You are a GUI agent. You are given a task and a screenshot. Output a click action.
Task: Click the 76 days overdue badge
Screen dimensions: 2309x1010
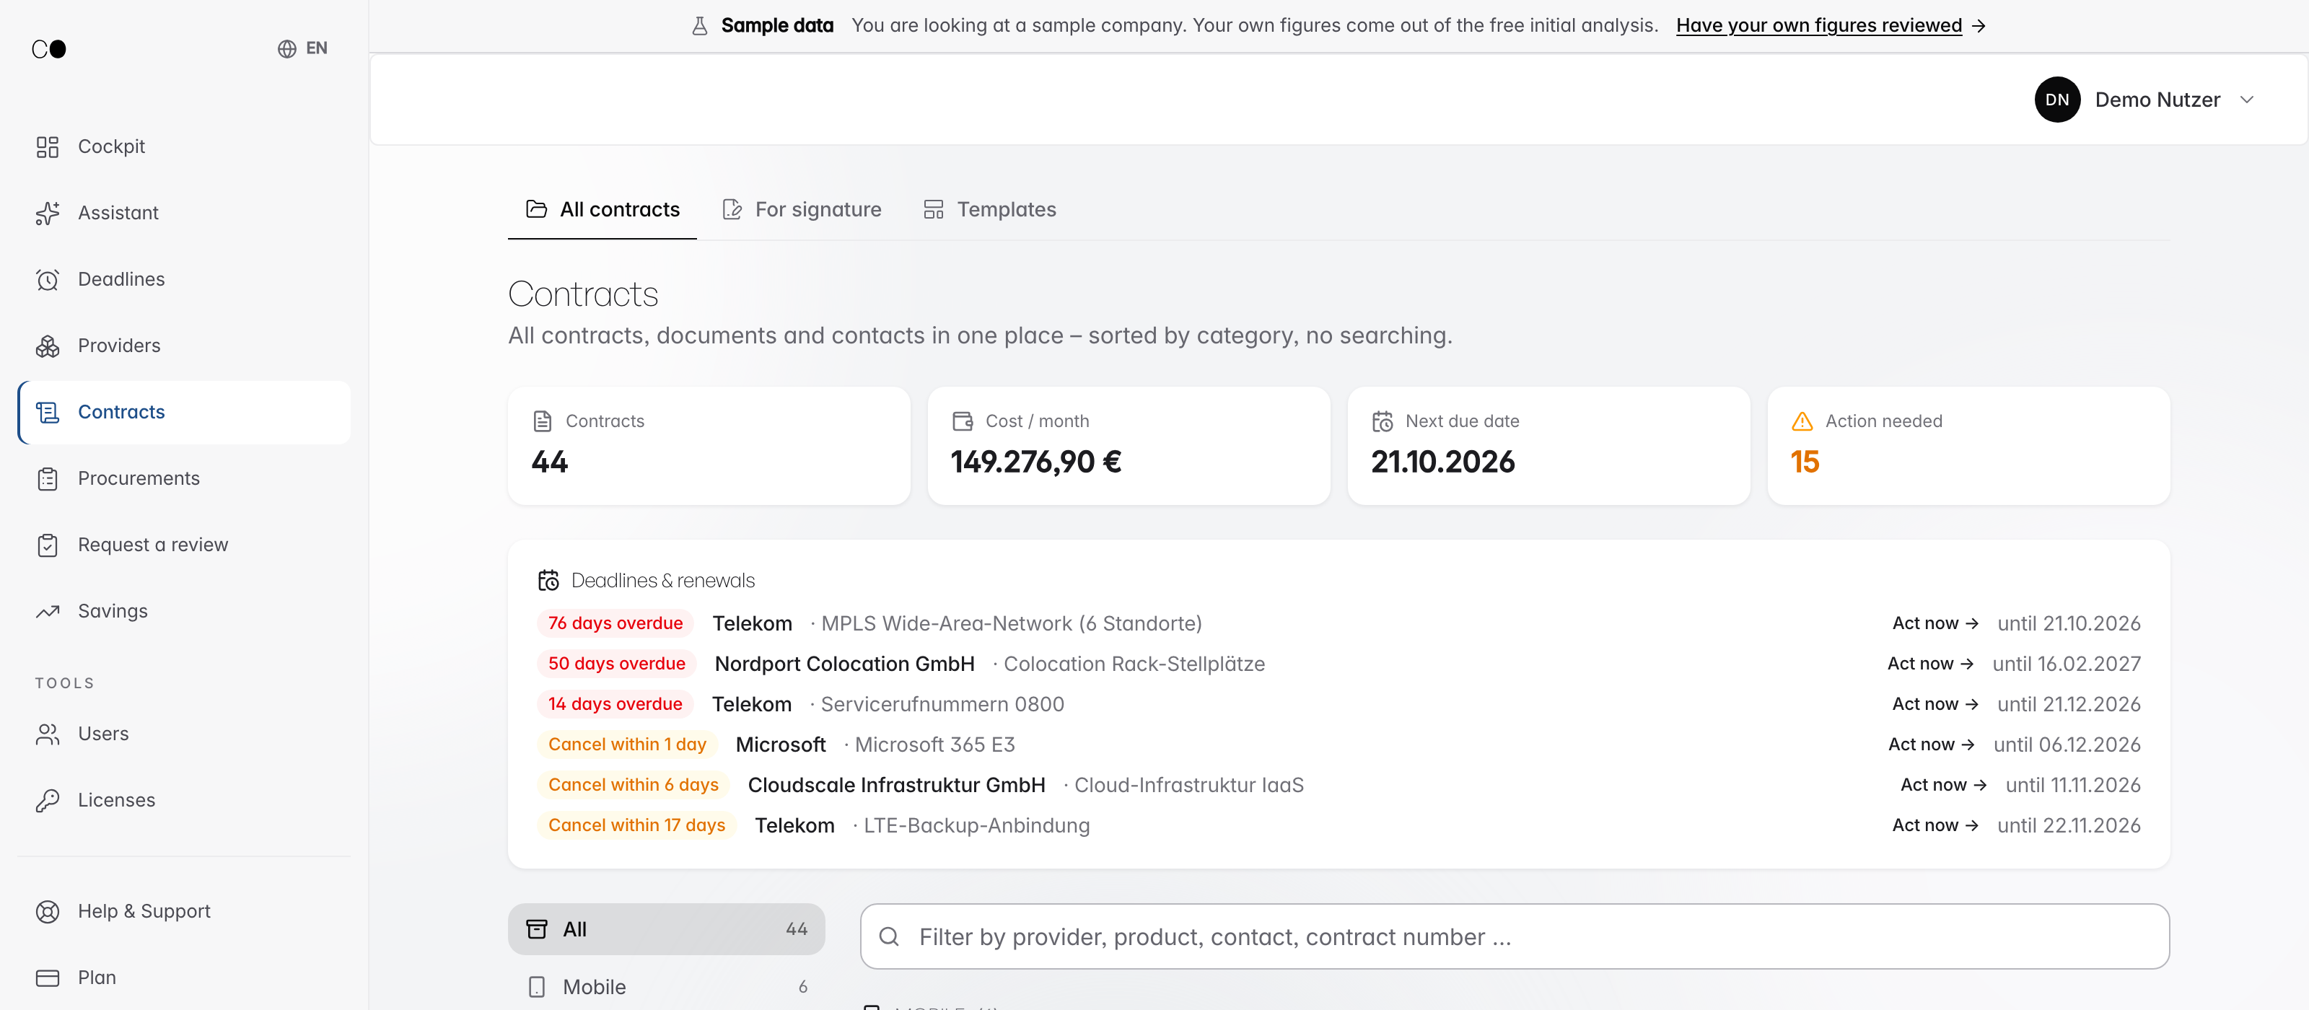tap(615, 624)
